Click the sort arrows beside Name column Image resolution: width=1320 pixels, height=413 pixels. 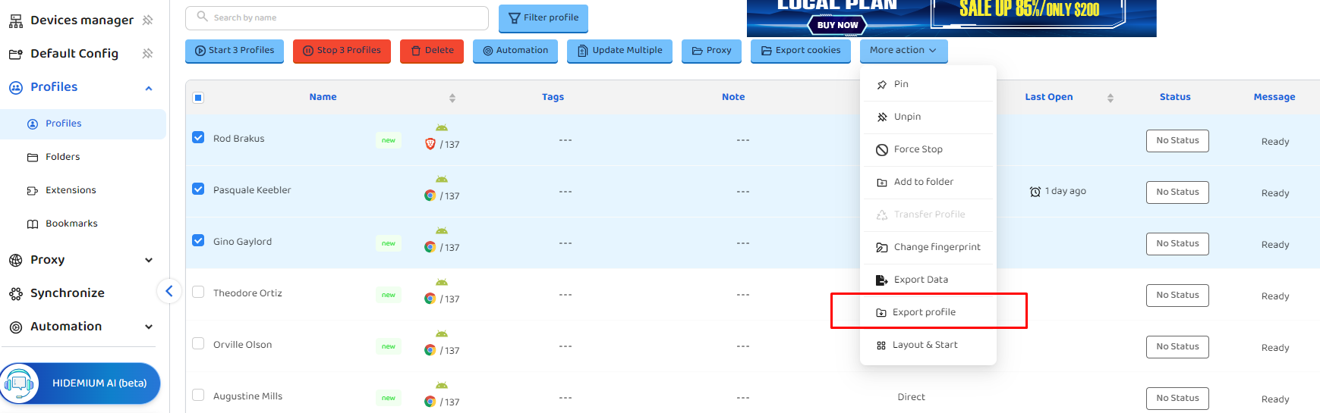pos(452,98)
